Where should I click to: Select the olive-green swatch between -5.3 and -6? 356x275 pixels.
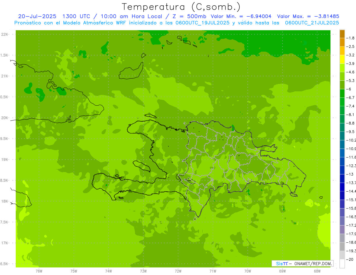(342, 85)
